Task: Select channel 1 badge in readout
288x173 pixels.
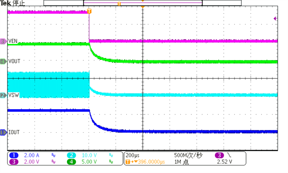Action: tap(14, 155)
